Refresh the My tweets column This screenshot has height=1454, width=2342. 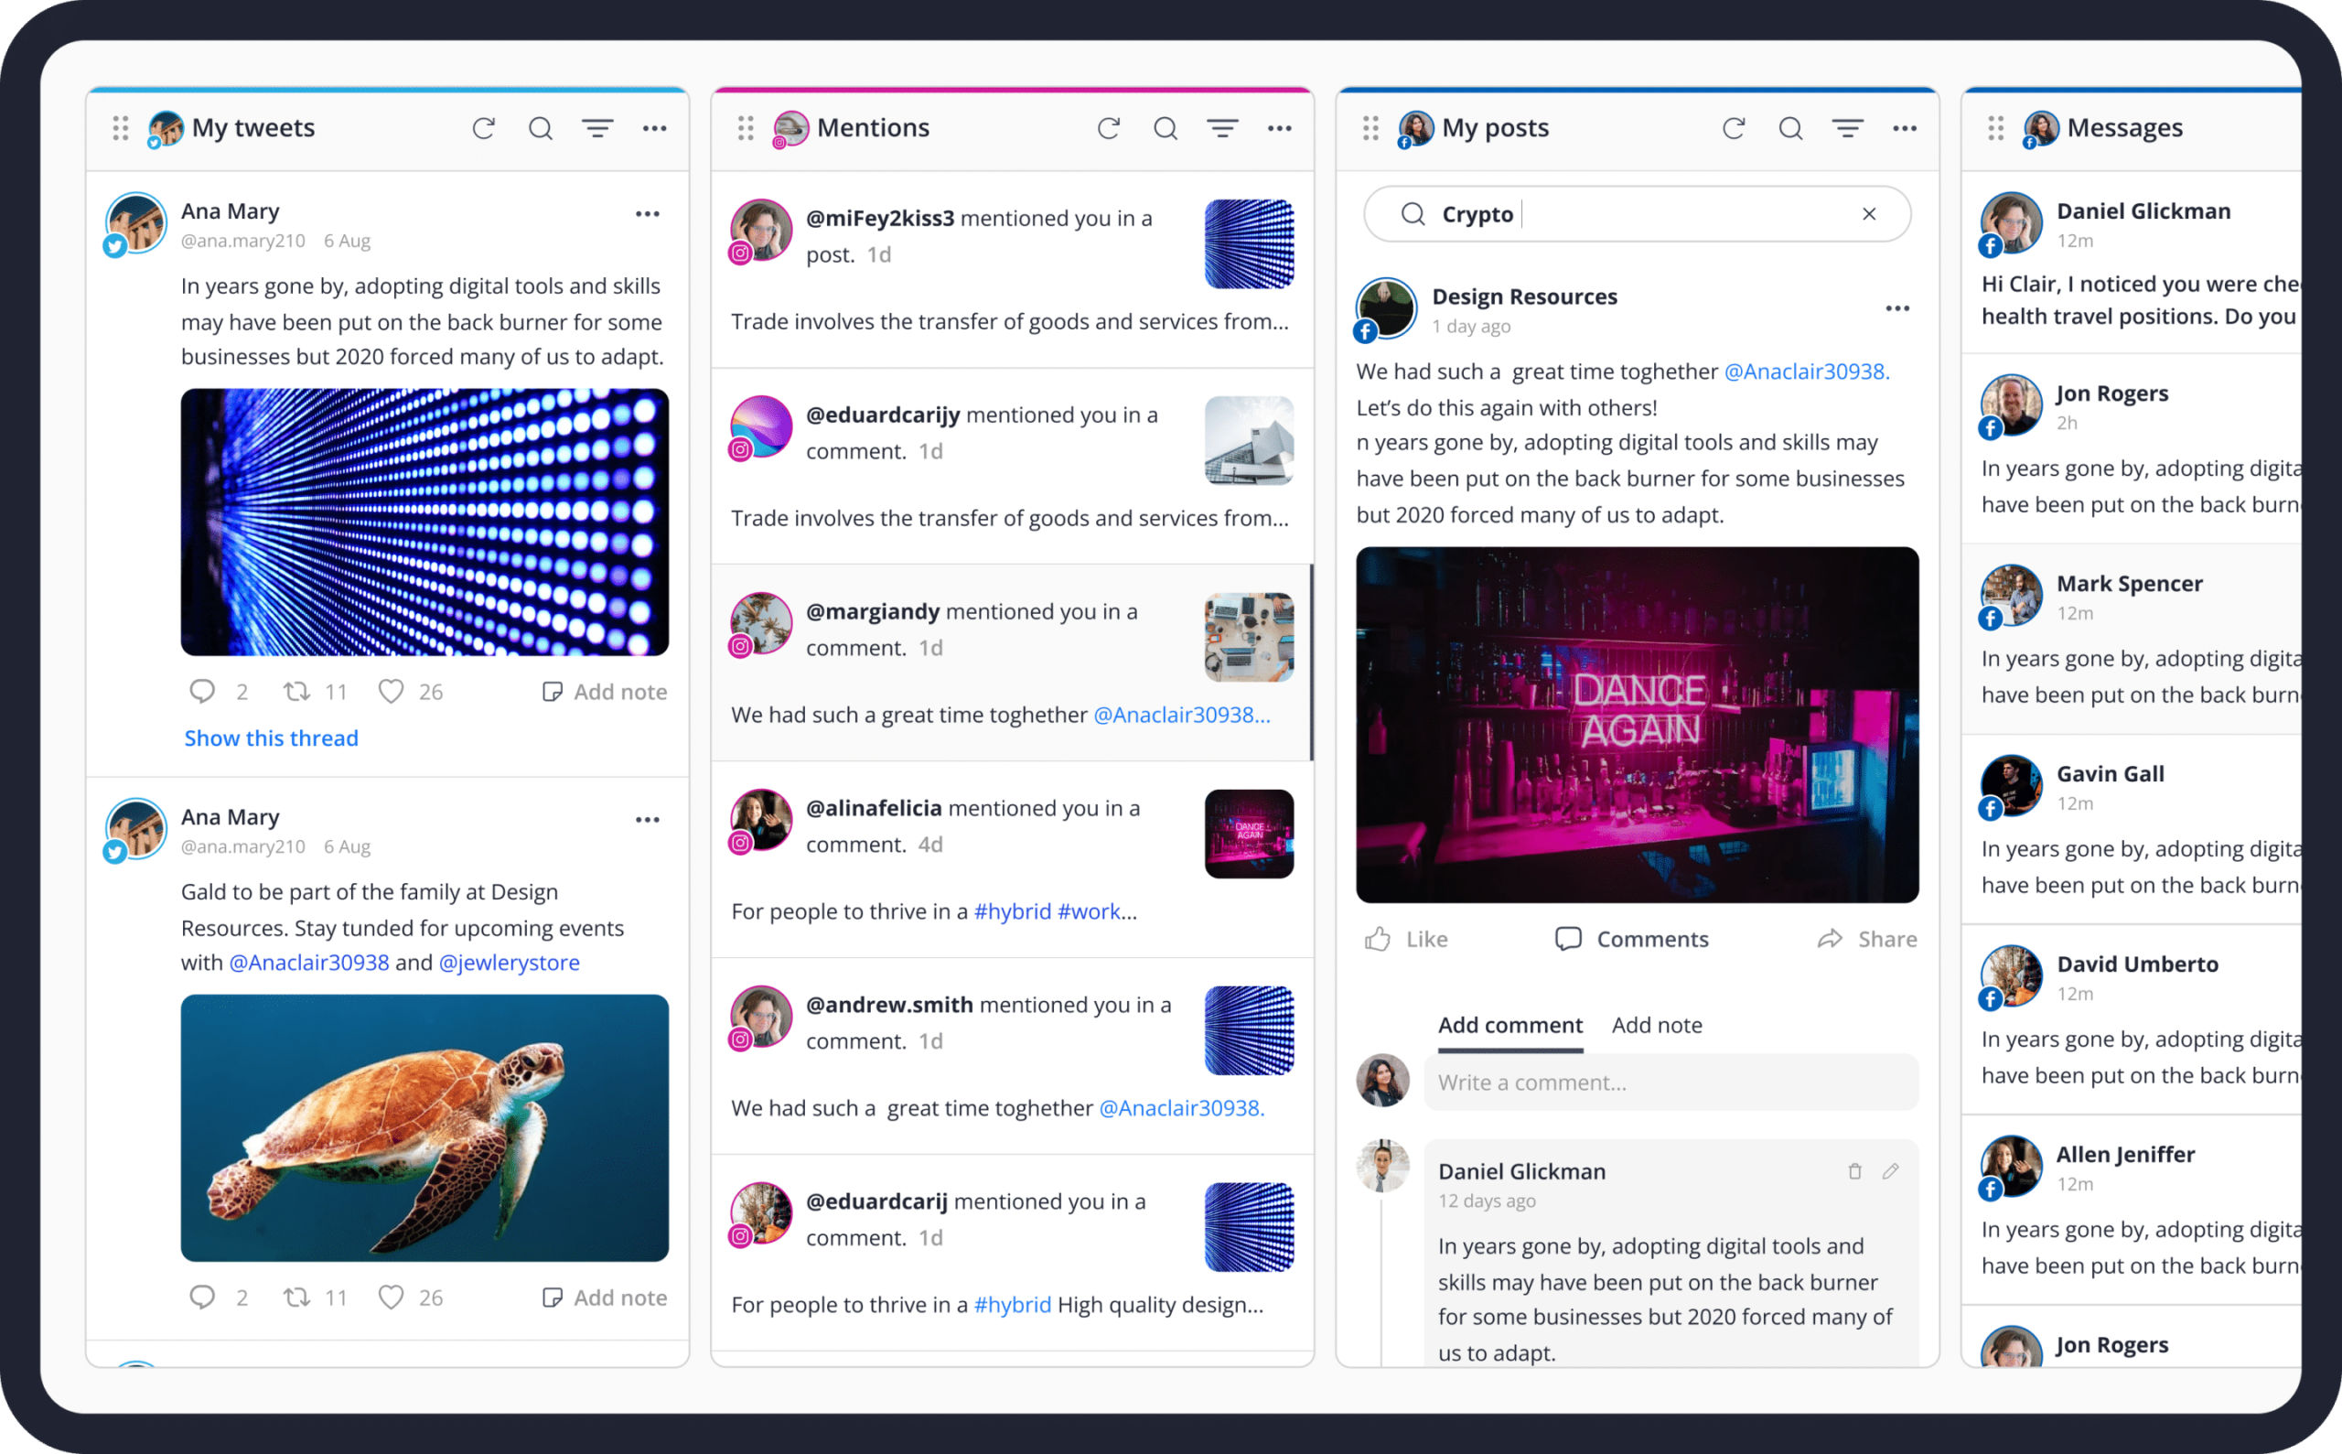coord(485,128)
